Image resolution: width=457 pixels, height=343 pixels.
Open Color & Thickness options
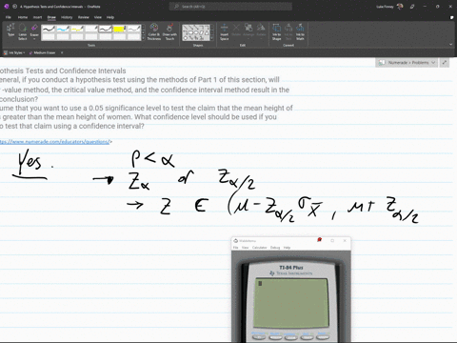point(154,31)
